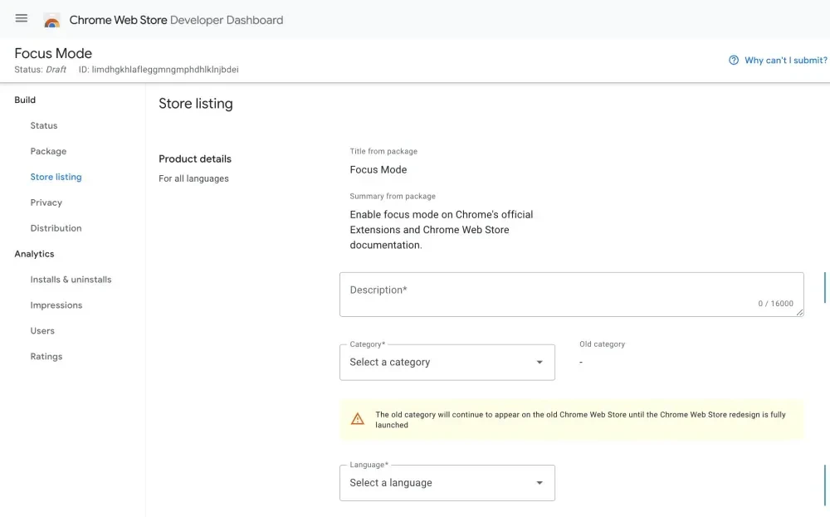
Task: Click 'Select a language' placeholder text
Action: click(x=391, y=483)
